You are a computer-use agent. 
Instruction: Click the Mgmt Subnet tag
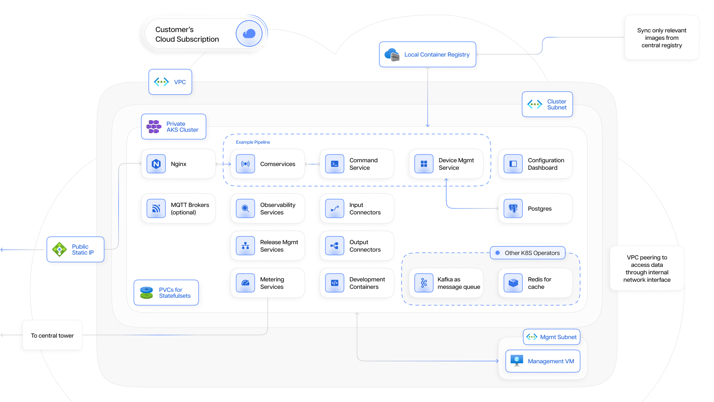coord(551,337)
